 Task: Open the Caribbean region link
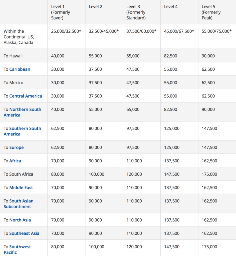pyautogui.click(x=20, y=69)
